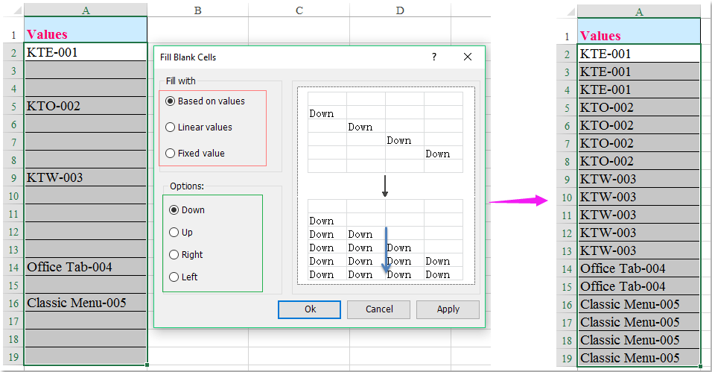Click fill handle at bottom of left selection
Screen dimensions: 712x372
click(147, 365)
